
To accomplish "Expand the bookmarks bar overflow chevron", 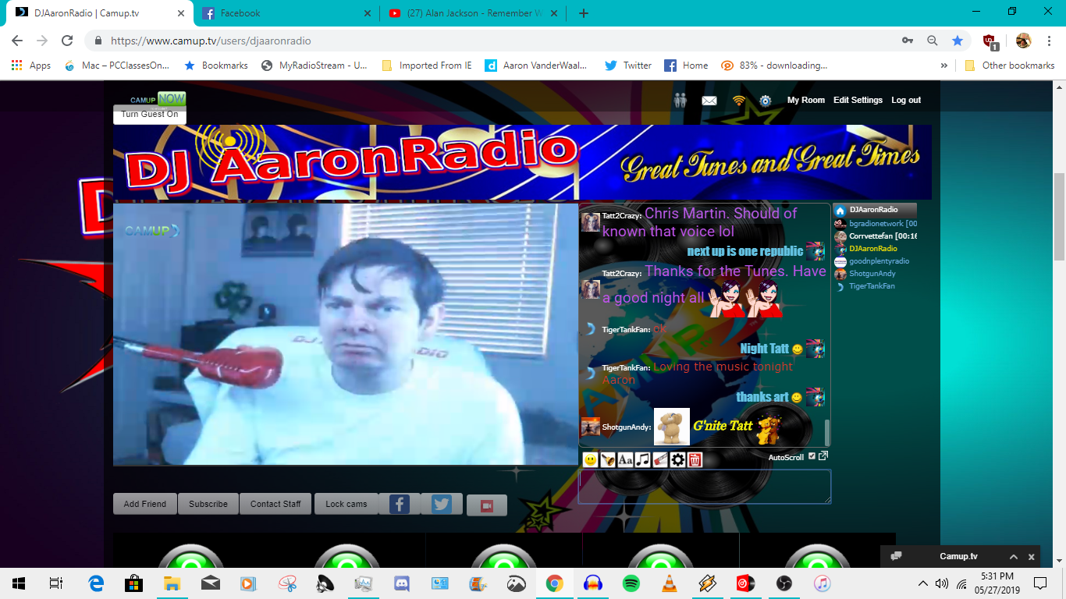I will click(x=944, y=66).
